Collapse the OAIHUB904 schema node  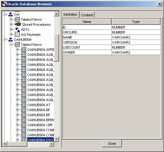(x=5, y=40)
